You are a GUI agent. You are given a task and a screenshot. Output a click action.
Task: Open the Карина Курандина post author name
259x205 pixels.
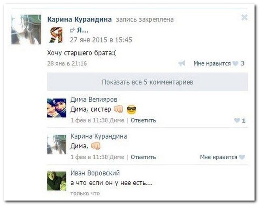79,19
